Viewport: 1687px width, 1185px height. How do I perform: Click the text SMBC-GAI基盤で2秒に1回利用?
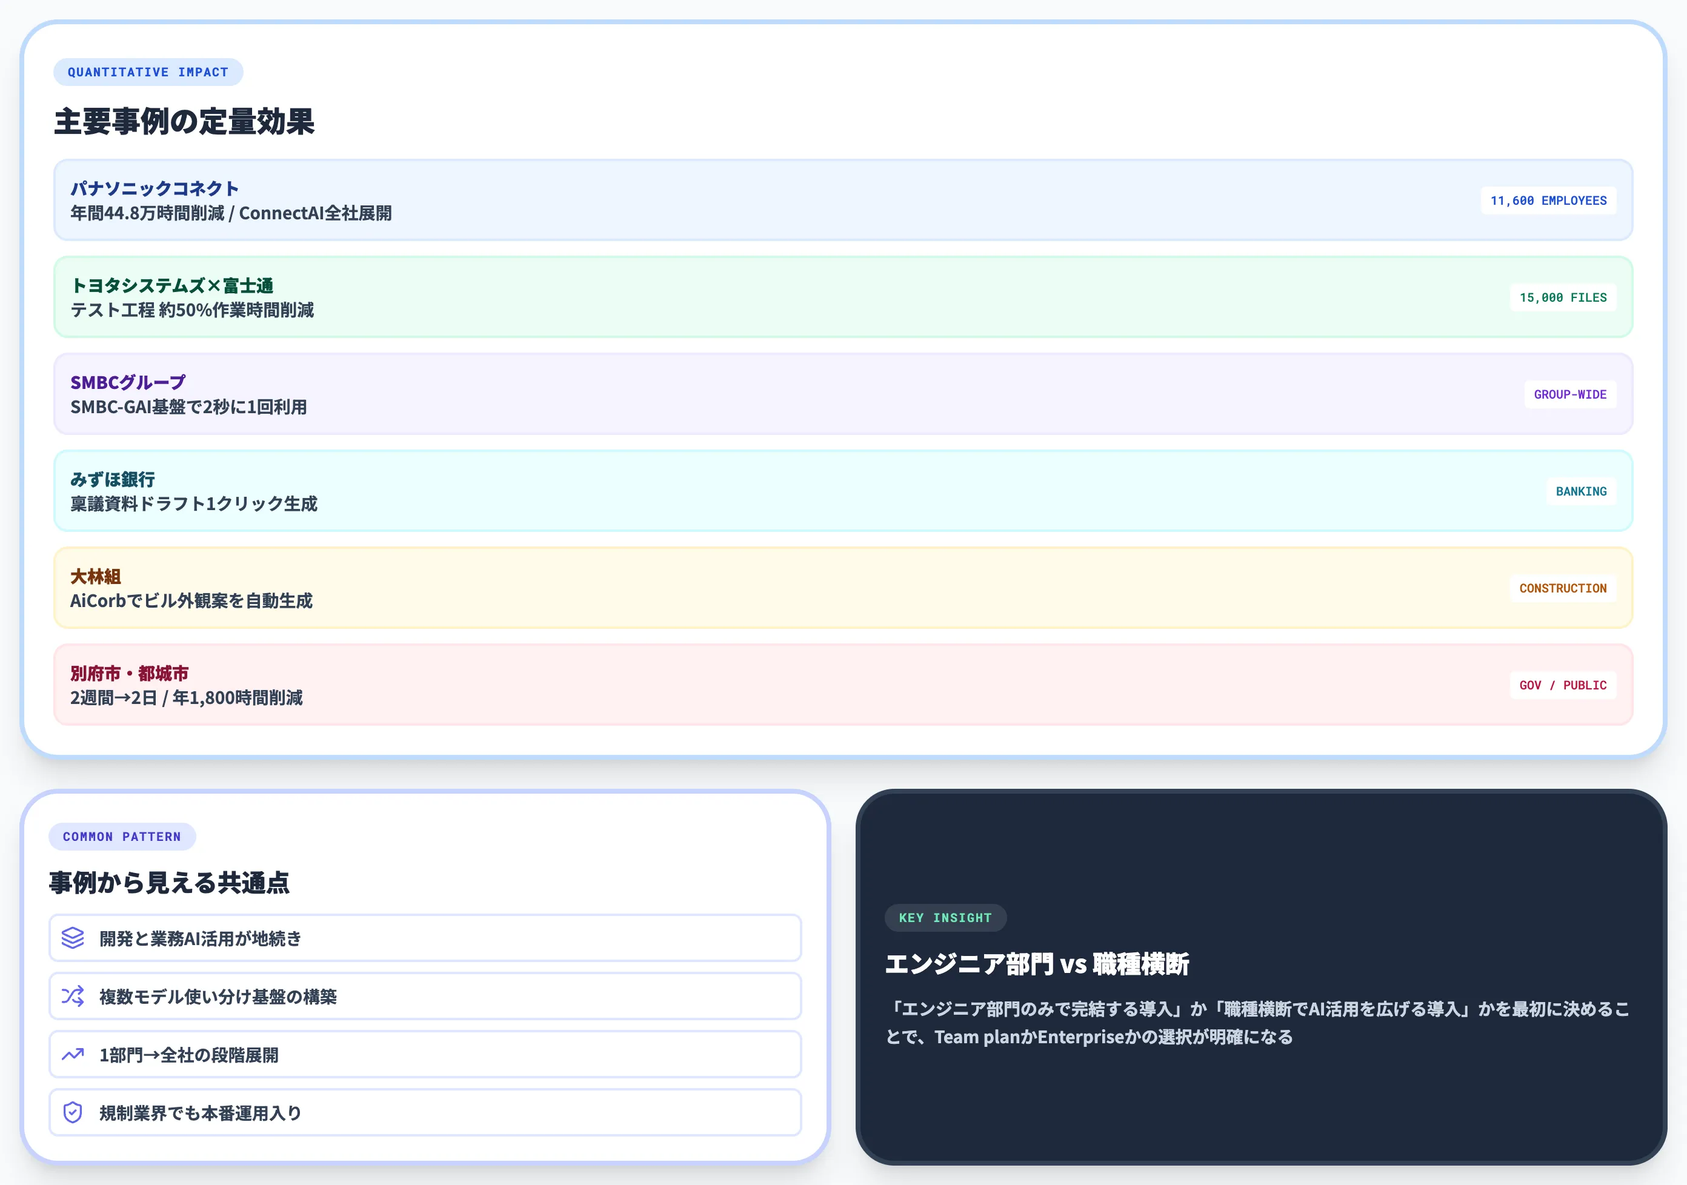tap(189, 407)
